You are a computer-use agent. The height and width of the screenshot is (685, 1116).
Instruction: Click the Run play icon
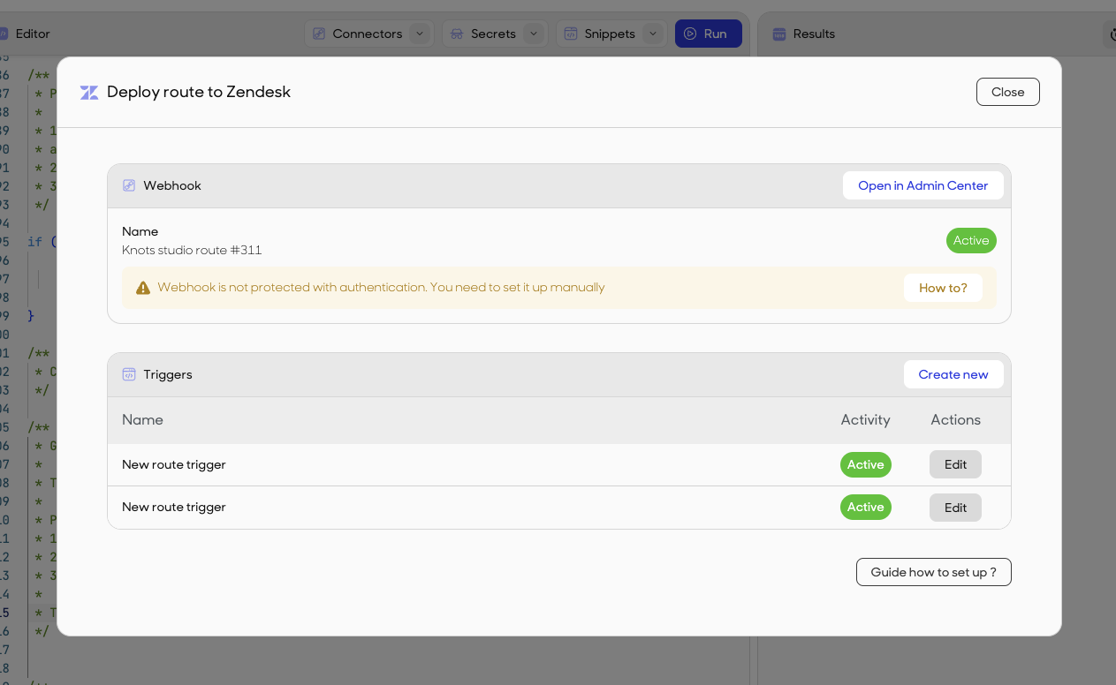[690, 34]
